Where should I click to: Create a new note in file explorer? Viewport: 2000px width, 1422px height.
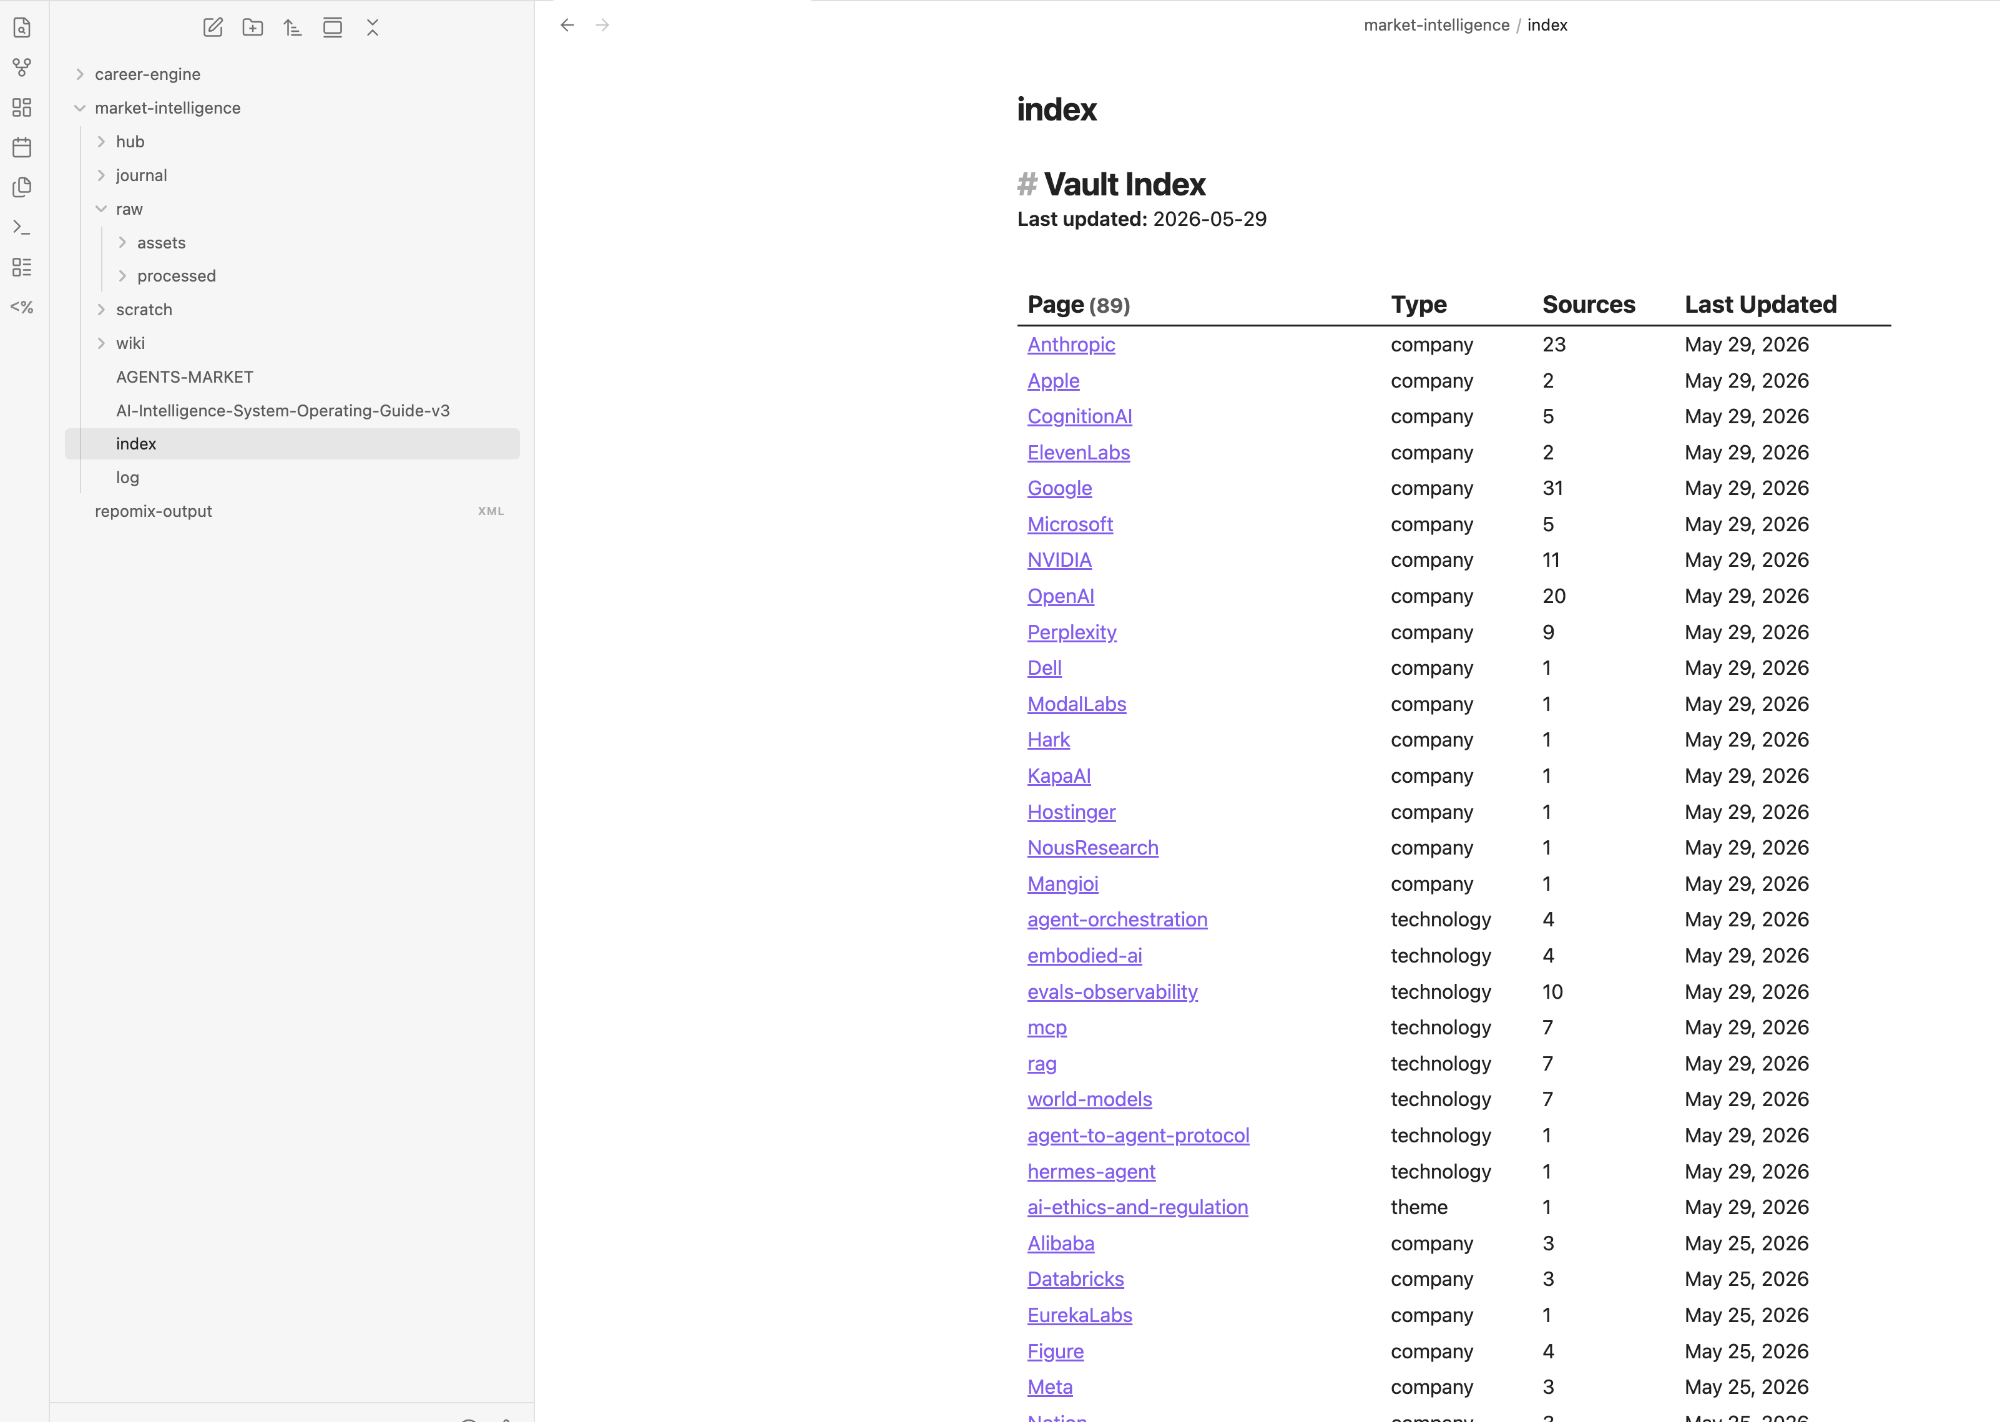[213, 27]
